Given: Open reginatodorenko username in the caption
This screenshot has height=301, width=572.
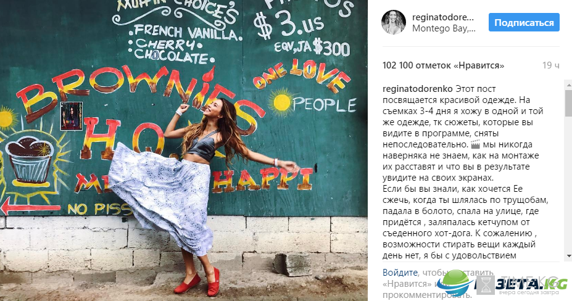Looking at the screenshot, I should pos(418,89).
